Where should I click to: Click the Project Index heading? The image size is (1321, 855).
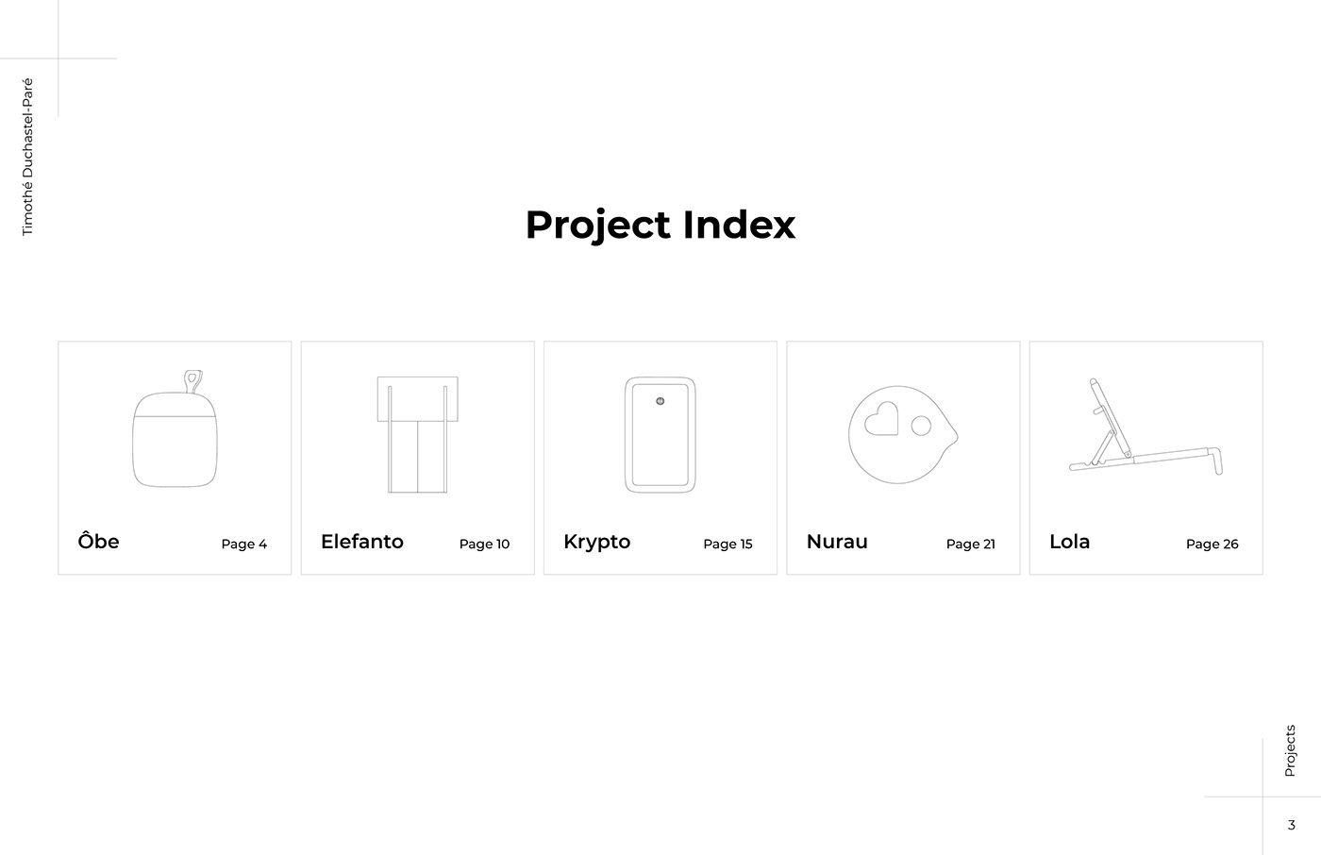tap(660, 225)
